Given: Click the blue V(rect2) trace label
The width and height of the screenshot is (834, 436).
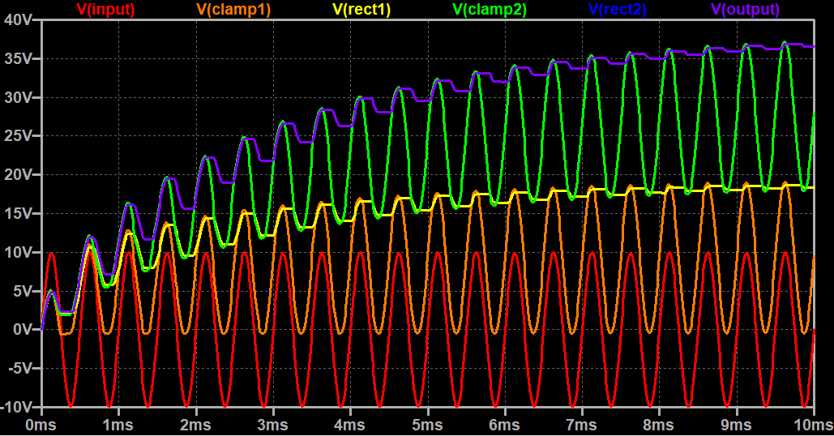Looking at the screenshot, I should coord(618,10).
